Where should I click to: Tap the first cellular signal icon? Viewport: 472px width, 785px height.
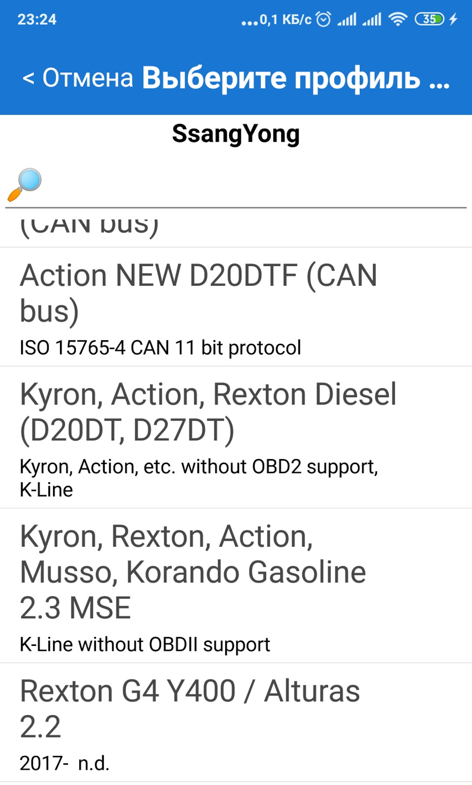click(347, 19)
